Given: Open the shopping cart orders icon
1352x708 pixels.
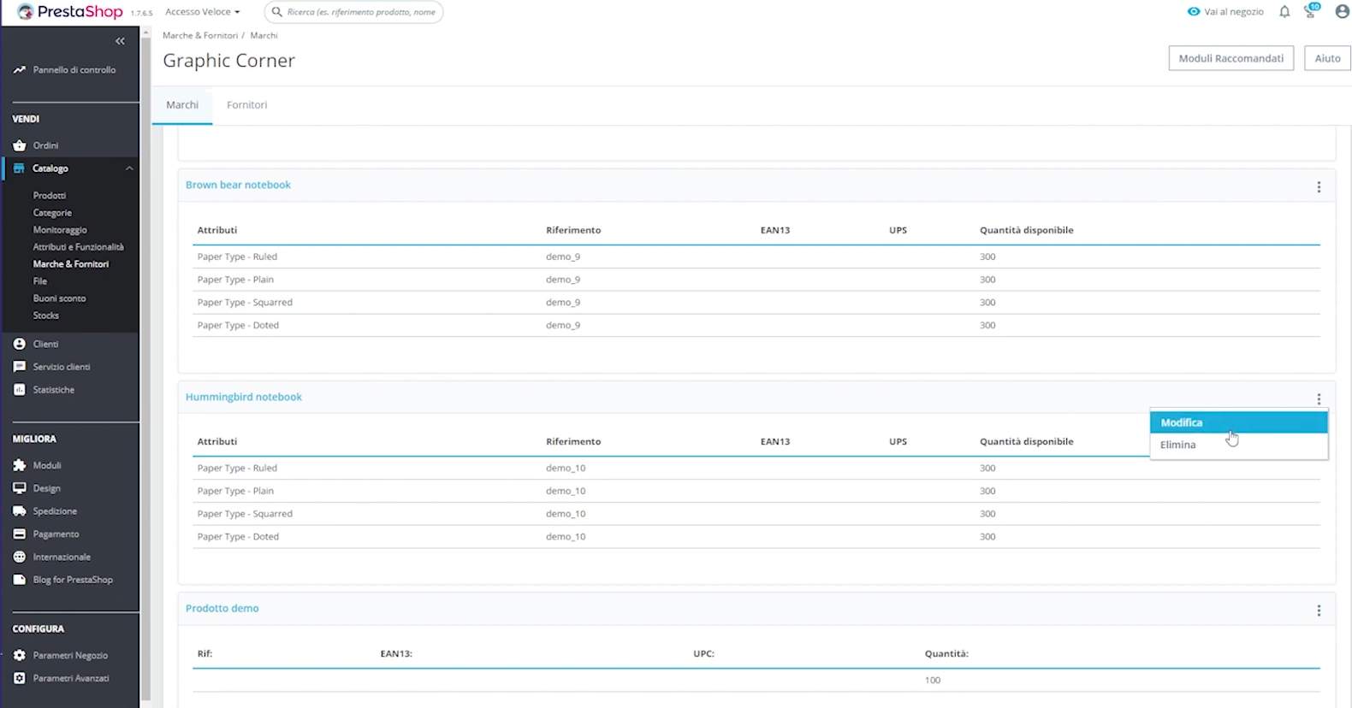Looking at the screenshot, I should 1310,12.
